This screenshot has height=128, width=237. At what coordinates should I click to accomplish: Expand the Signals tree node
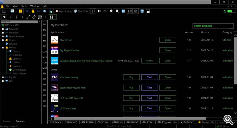[3, 77]
